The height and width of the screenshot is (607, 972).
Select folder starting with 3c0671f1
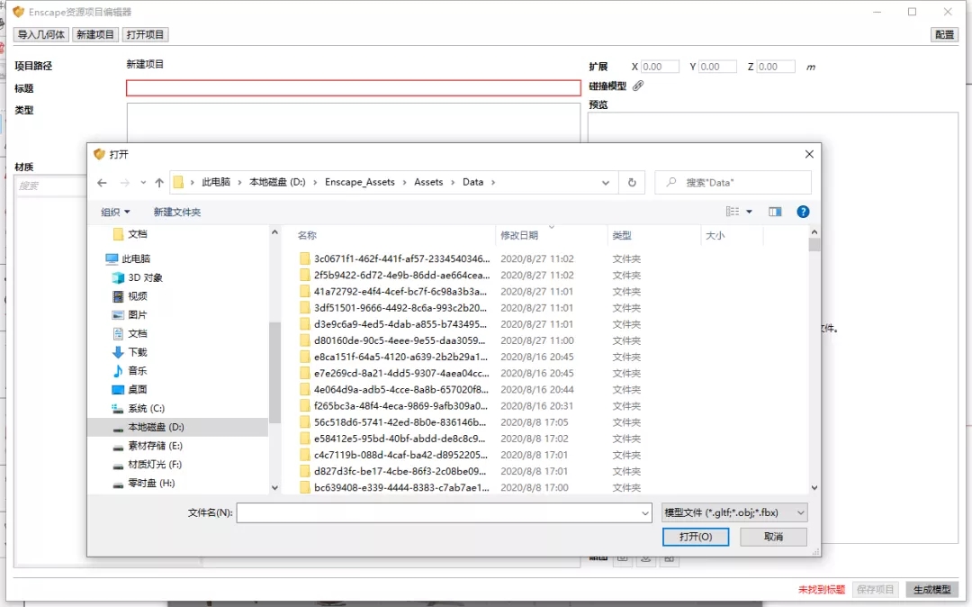click(401, 258)
